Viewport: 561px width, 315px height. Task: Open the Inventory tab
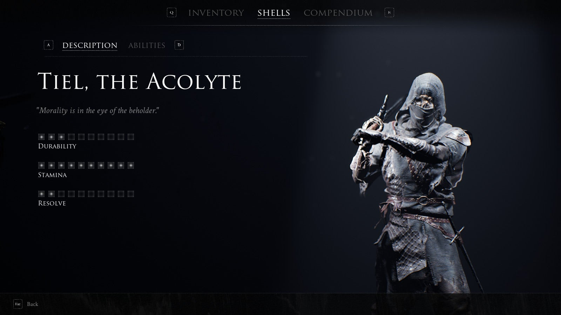(x=216, y=13)
